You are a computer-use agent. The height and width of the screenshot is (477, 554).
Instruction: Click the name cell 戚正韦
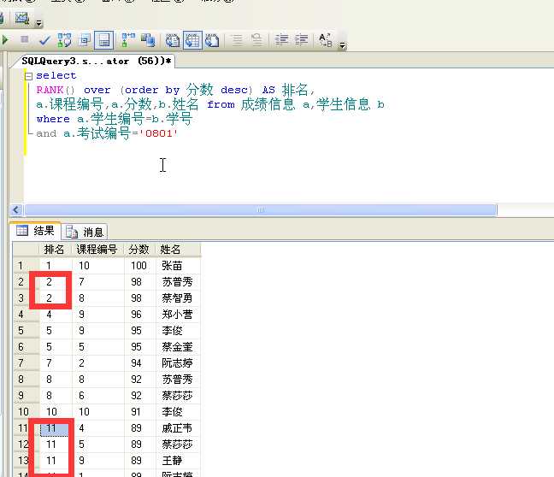click(x=178, y=428)
